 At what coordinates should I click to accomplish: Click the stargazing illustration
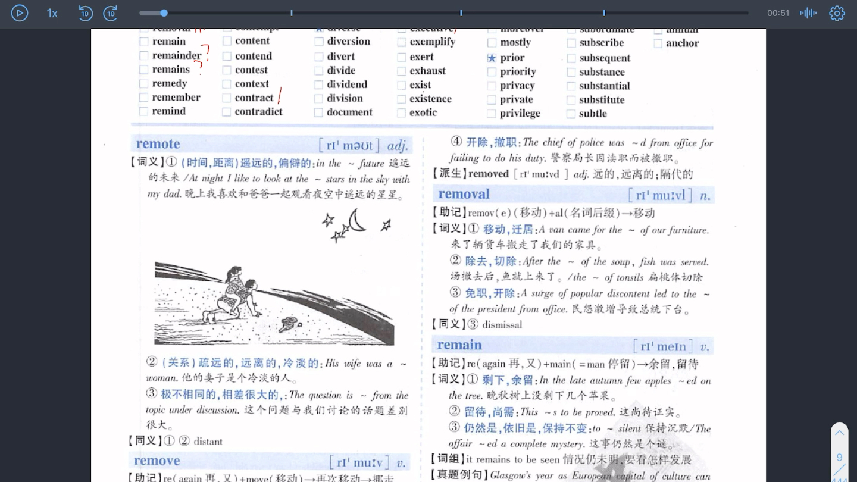point(274,277)
